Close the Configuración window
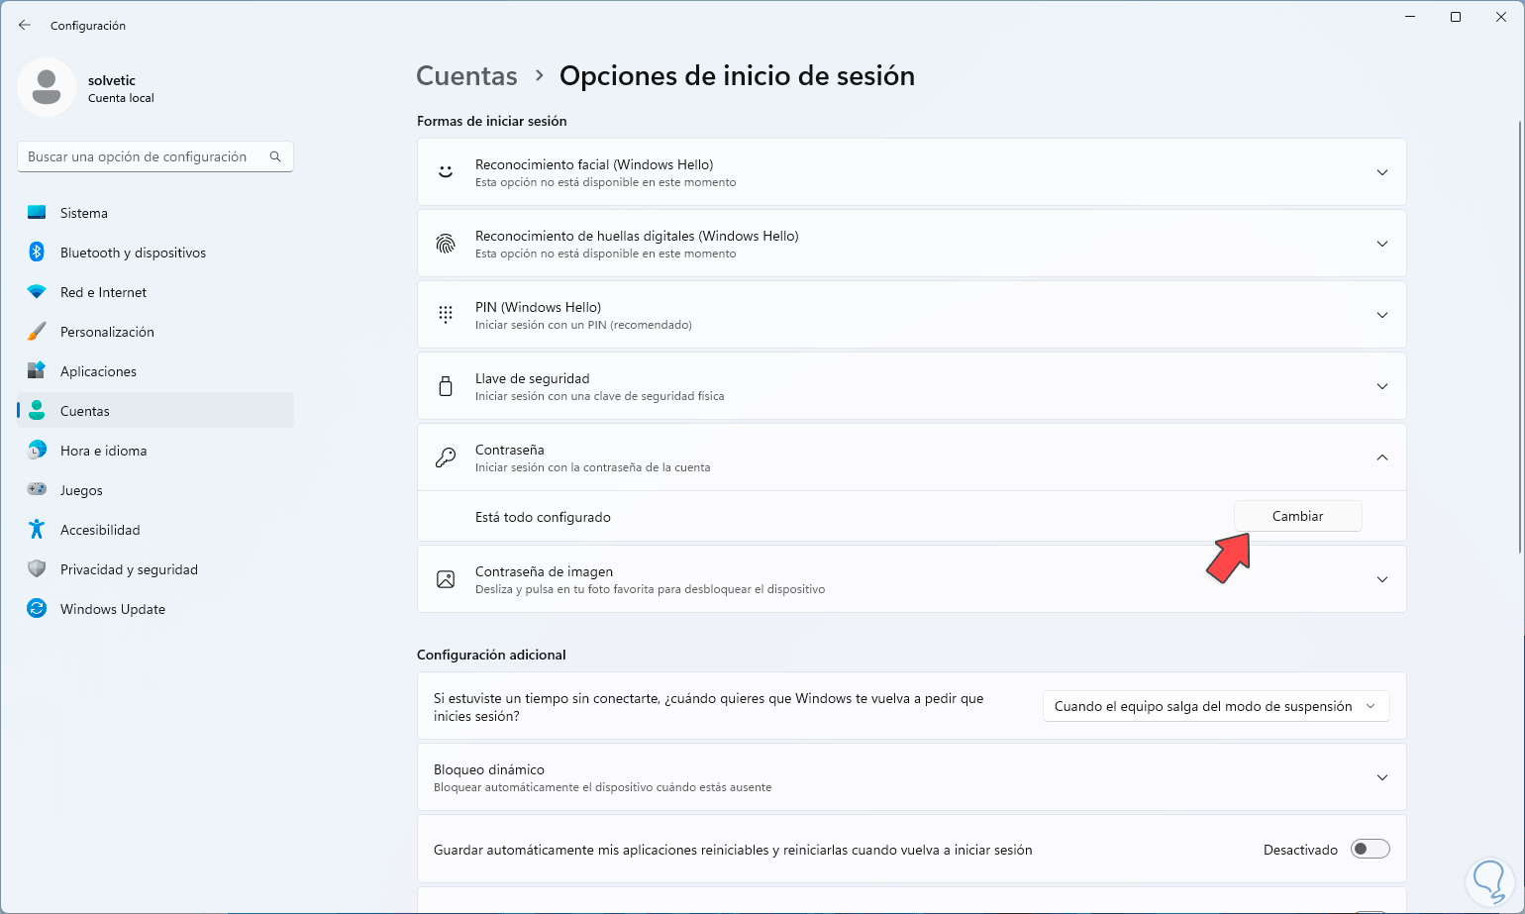Viewport: 1525px width, 914px height. (1501, 17)
